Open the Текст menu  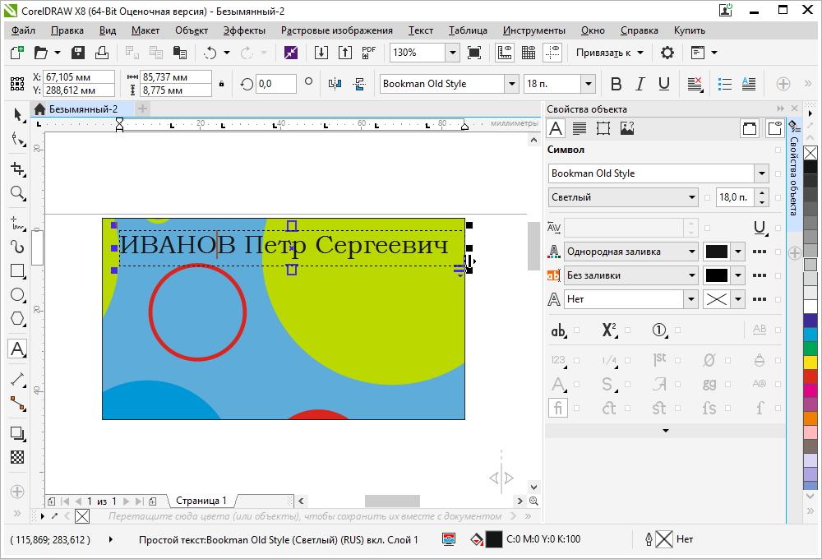click(420, 30)
